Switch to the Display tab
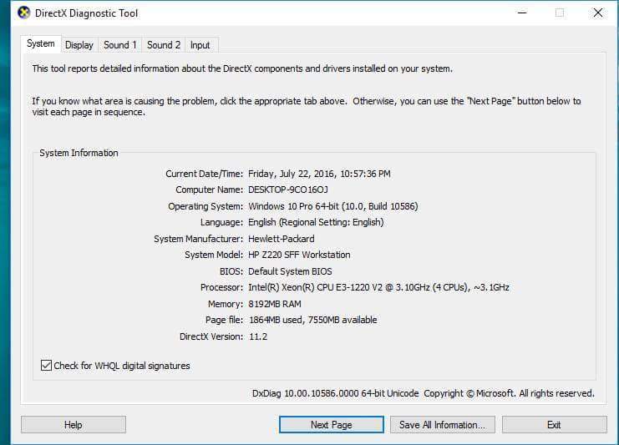 coord(79,45)
